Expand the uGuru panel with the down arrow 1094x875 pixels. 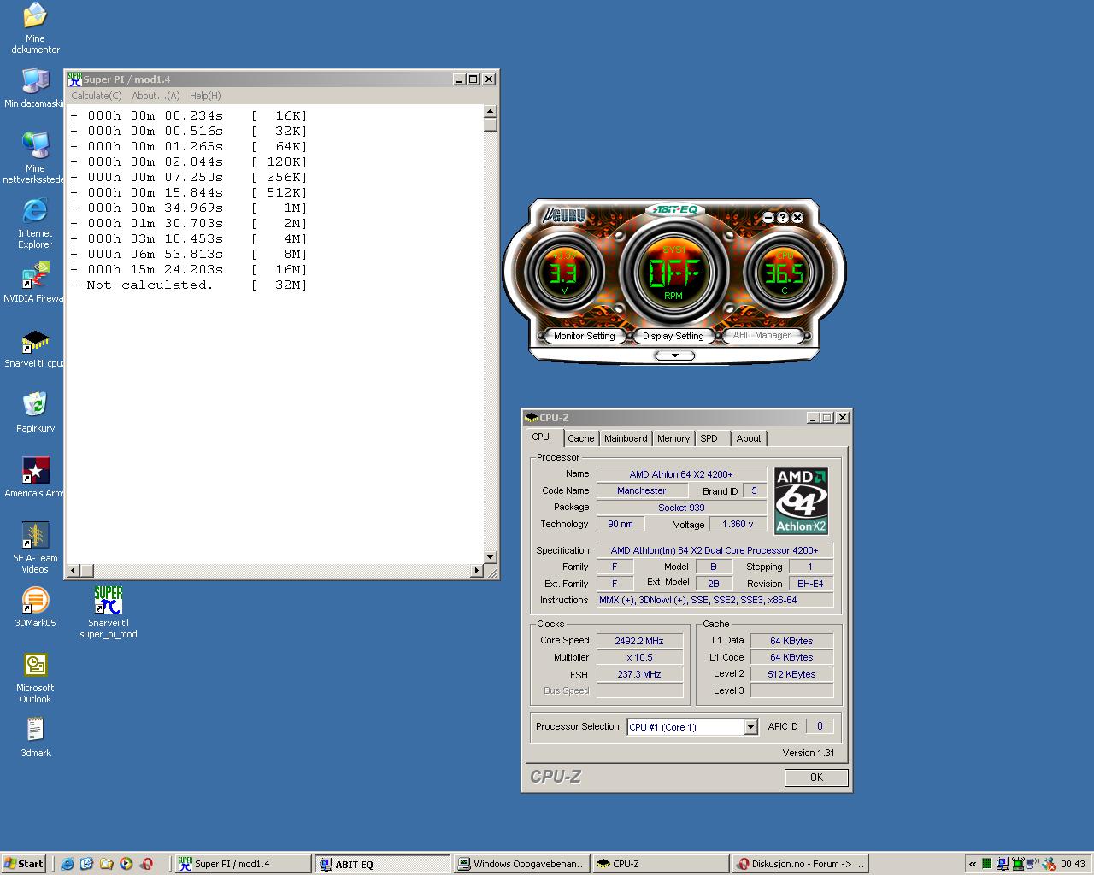[x=674, y=355]
